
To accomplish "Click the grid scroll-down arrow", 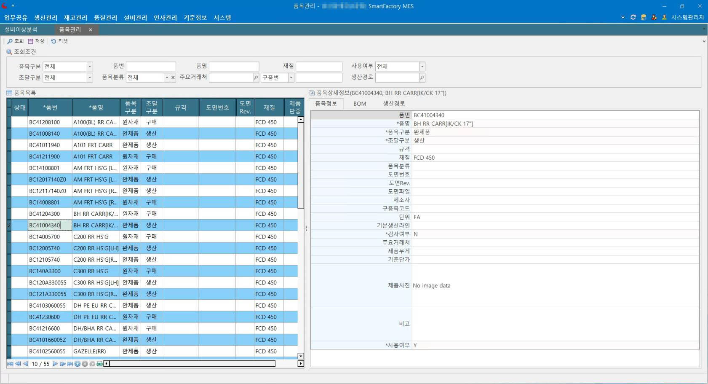I will coord(301,356).
